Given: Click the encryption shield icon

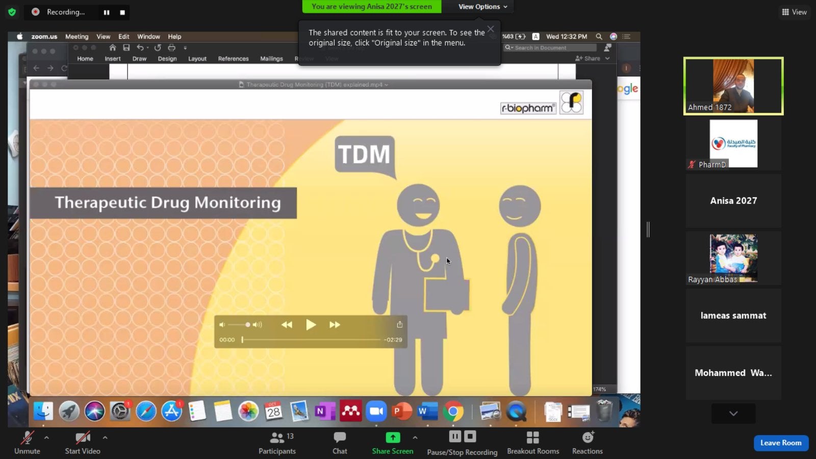Looking at the screenshot, I should pyautogui.click(x=12, y=12).
